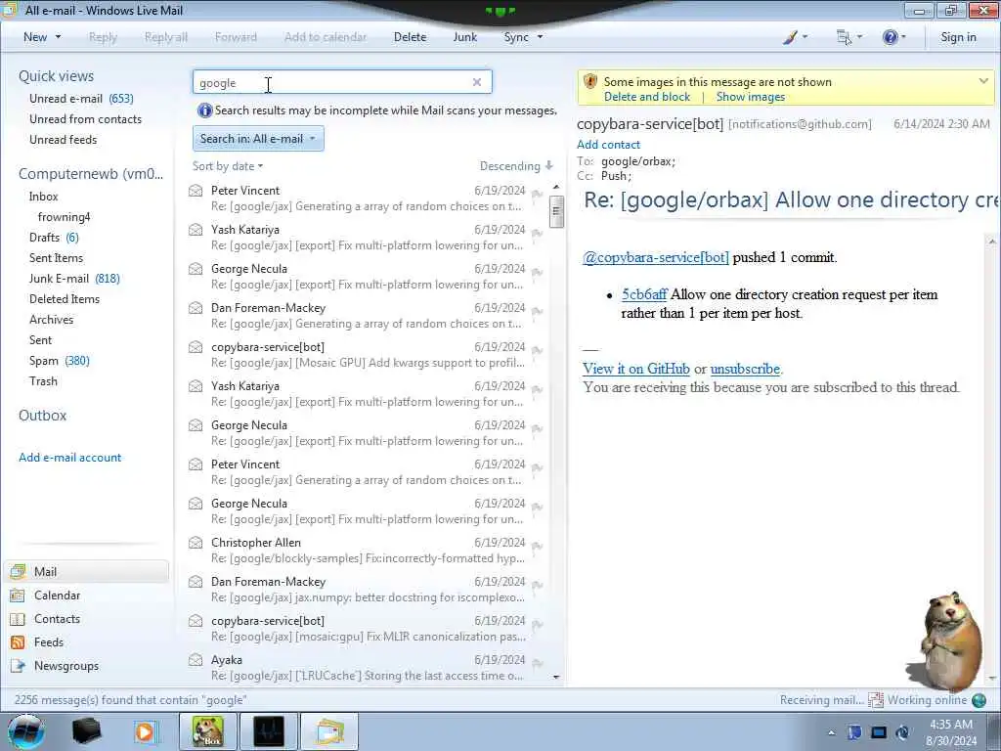
Task: Click the Working online status globe icon
Action: (979, 700)
